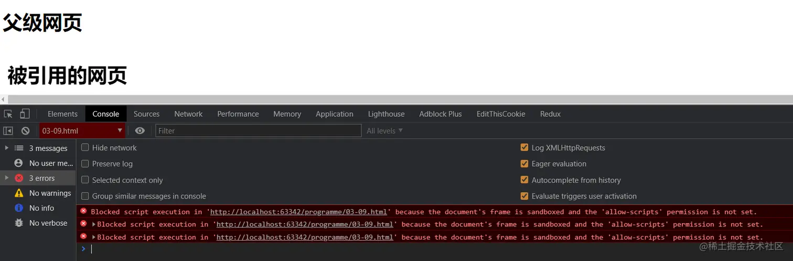Click the 被引用的网页 heading in the iframe
This screenshot has height=261, width=793.
point(67,76)
